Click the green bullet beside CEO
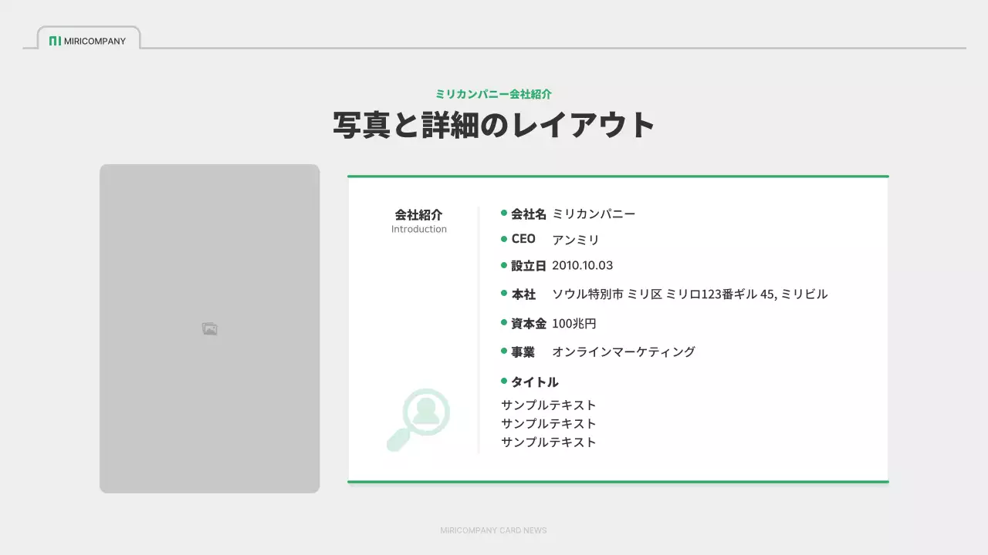The width and height of the screenshot is (988, 555). [x=503, y=238]
